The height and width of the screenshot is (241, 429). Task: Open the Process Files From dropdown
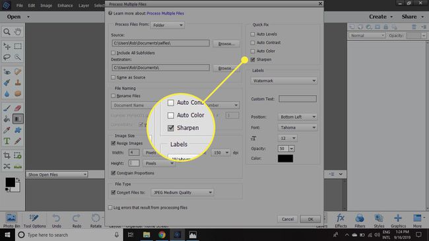(x=168, y=25)
